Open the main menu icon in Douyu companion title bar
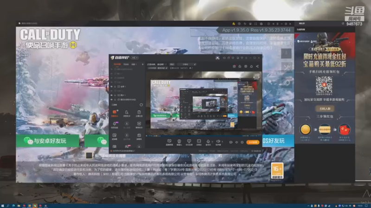The image size is (371, 208). (246, 58)
